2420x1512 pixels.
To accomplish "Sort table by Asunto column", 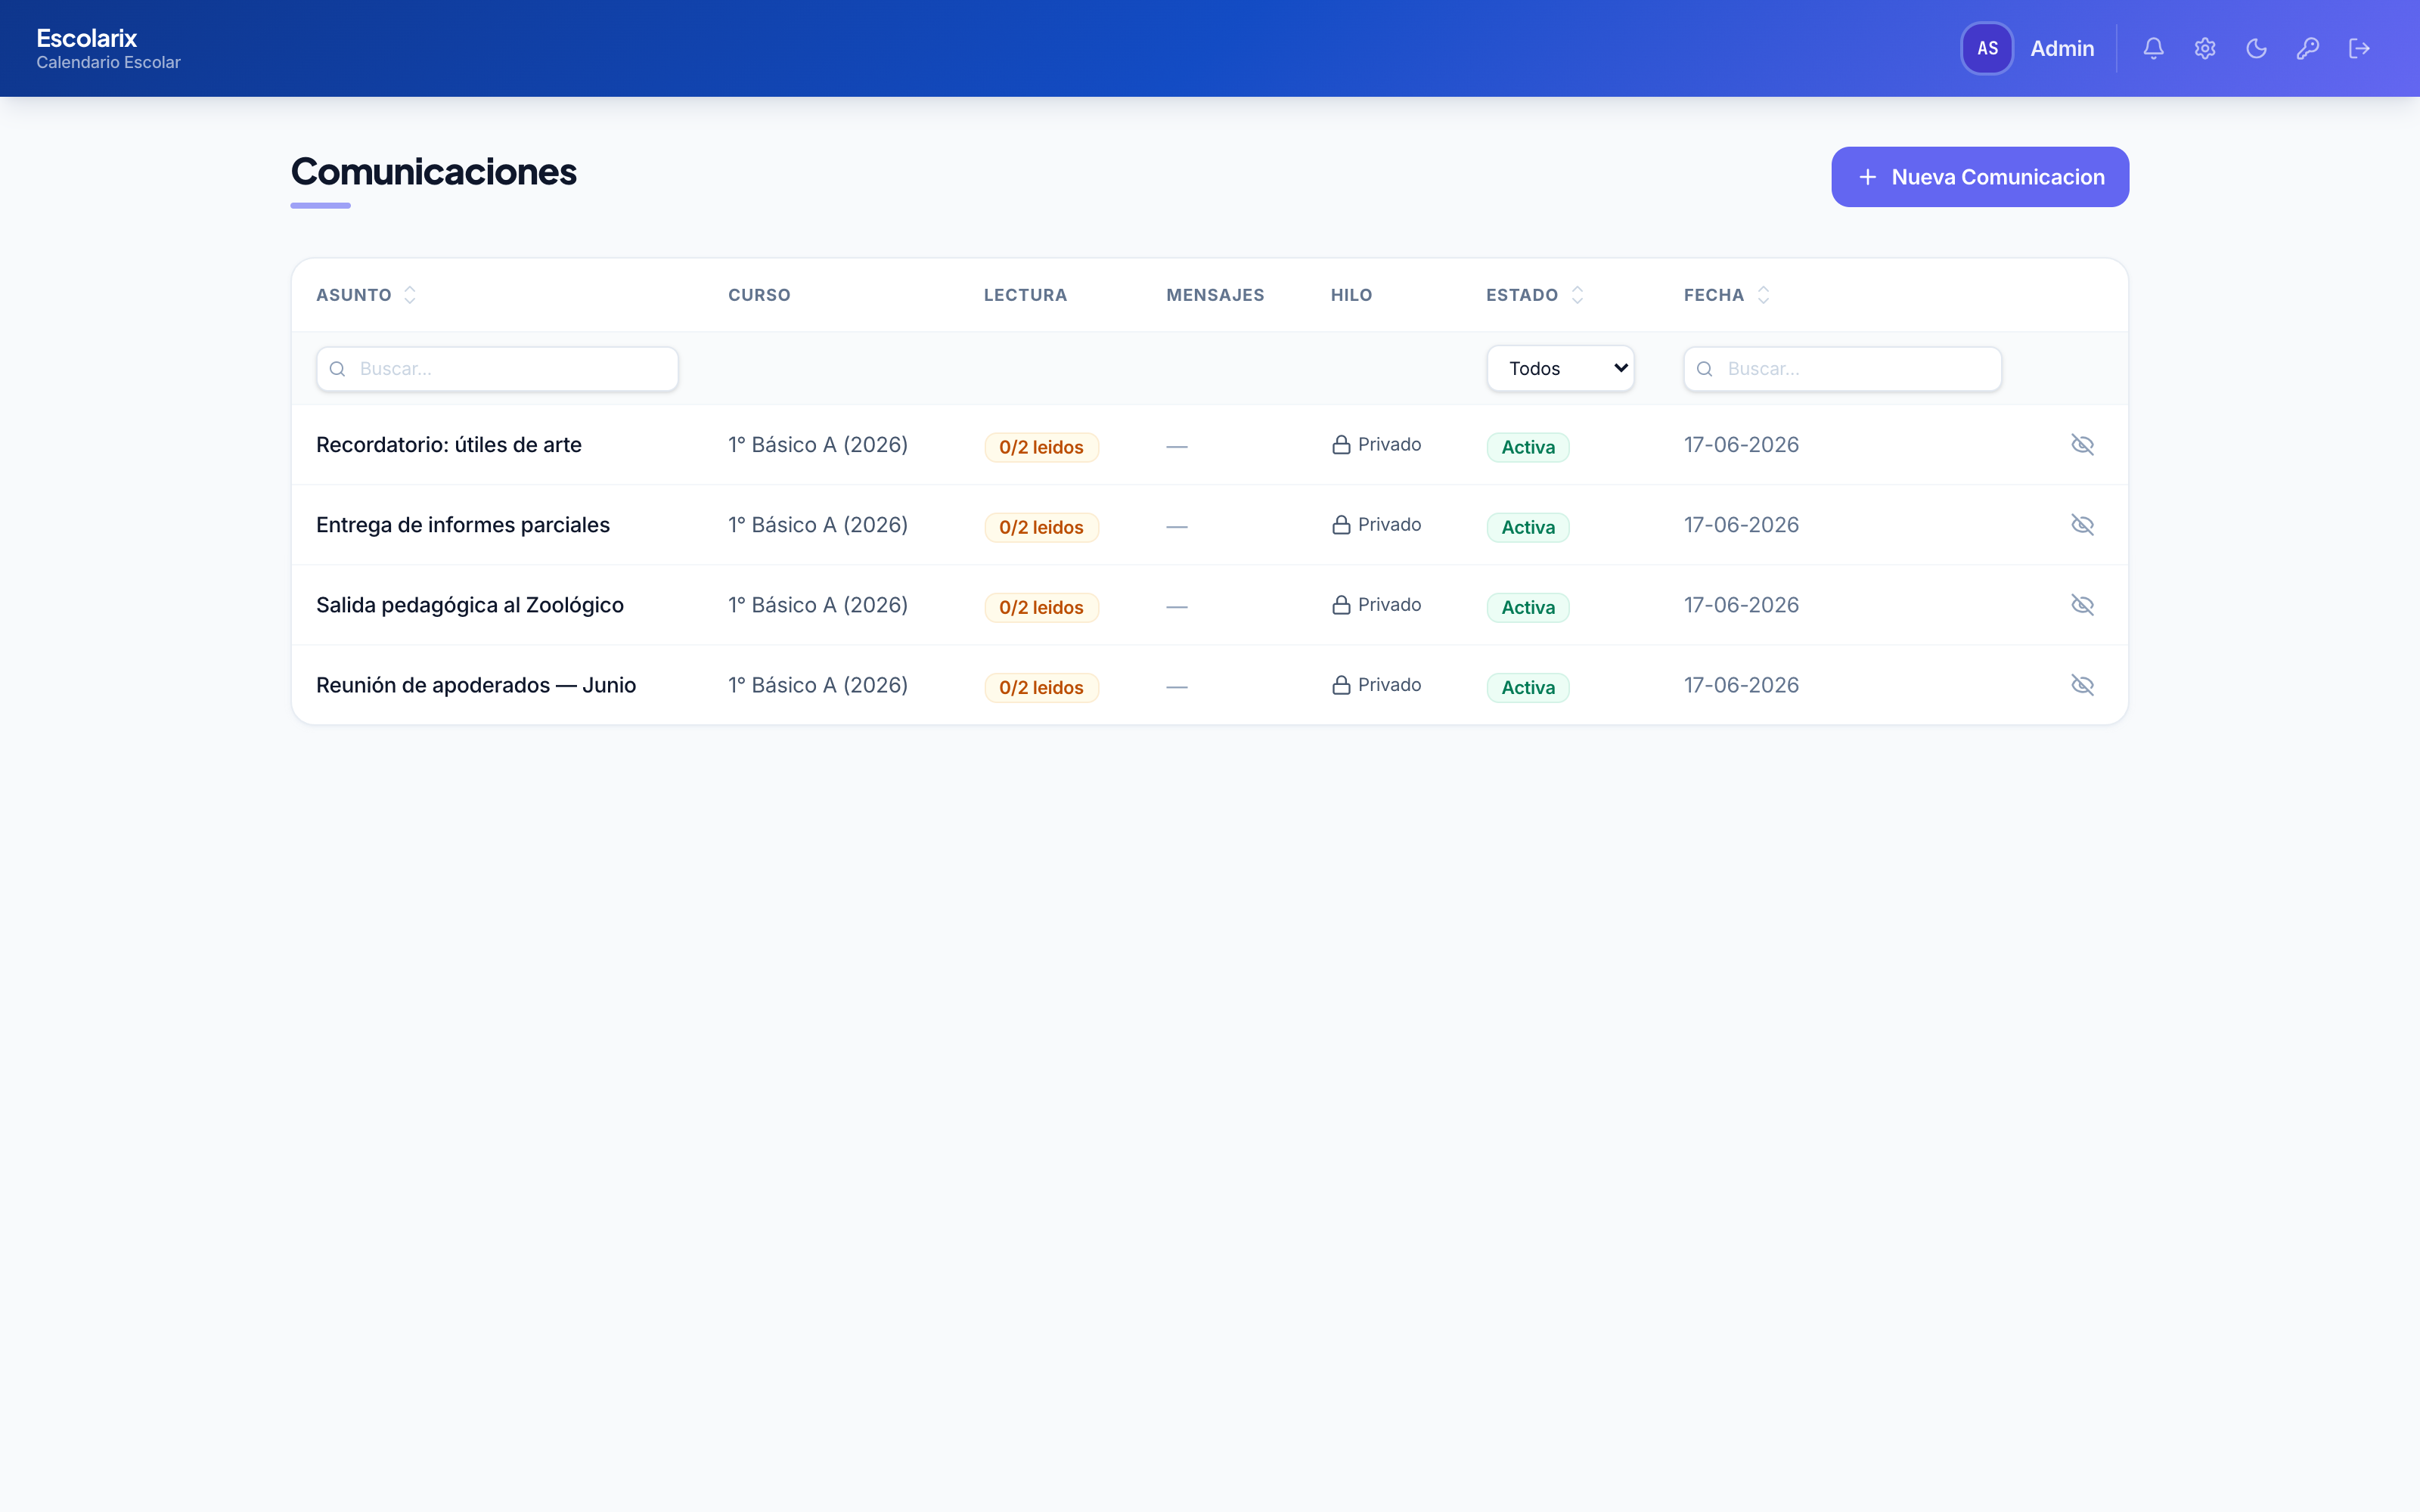I will (x=366, y=295).
